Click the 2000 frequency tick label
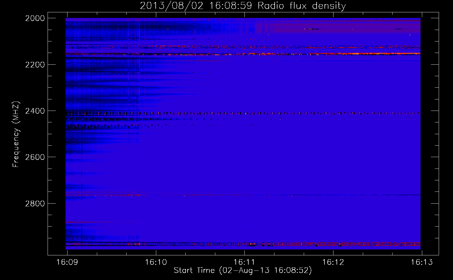This screenshot has width=453, height=280. (35, 18)
